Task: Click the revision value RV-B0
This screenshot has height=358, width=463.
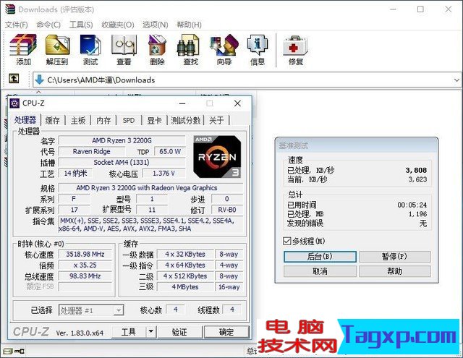Action: tap(227, 210)
